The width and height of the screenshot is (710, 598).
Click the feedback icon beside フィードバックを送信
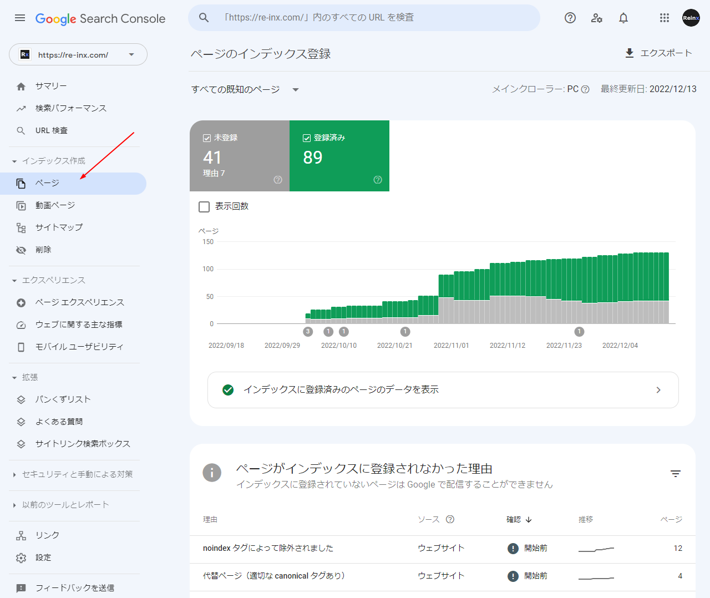click(21, 588)
